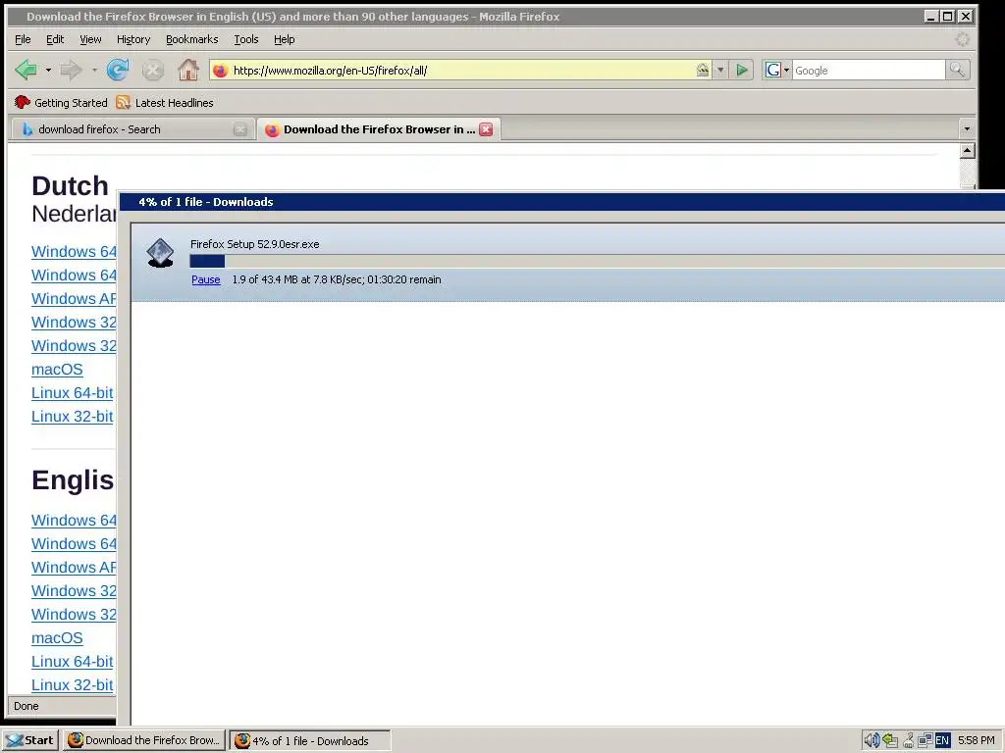
Task: Click the download progress bar
Action: click(x=598, y=261)
